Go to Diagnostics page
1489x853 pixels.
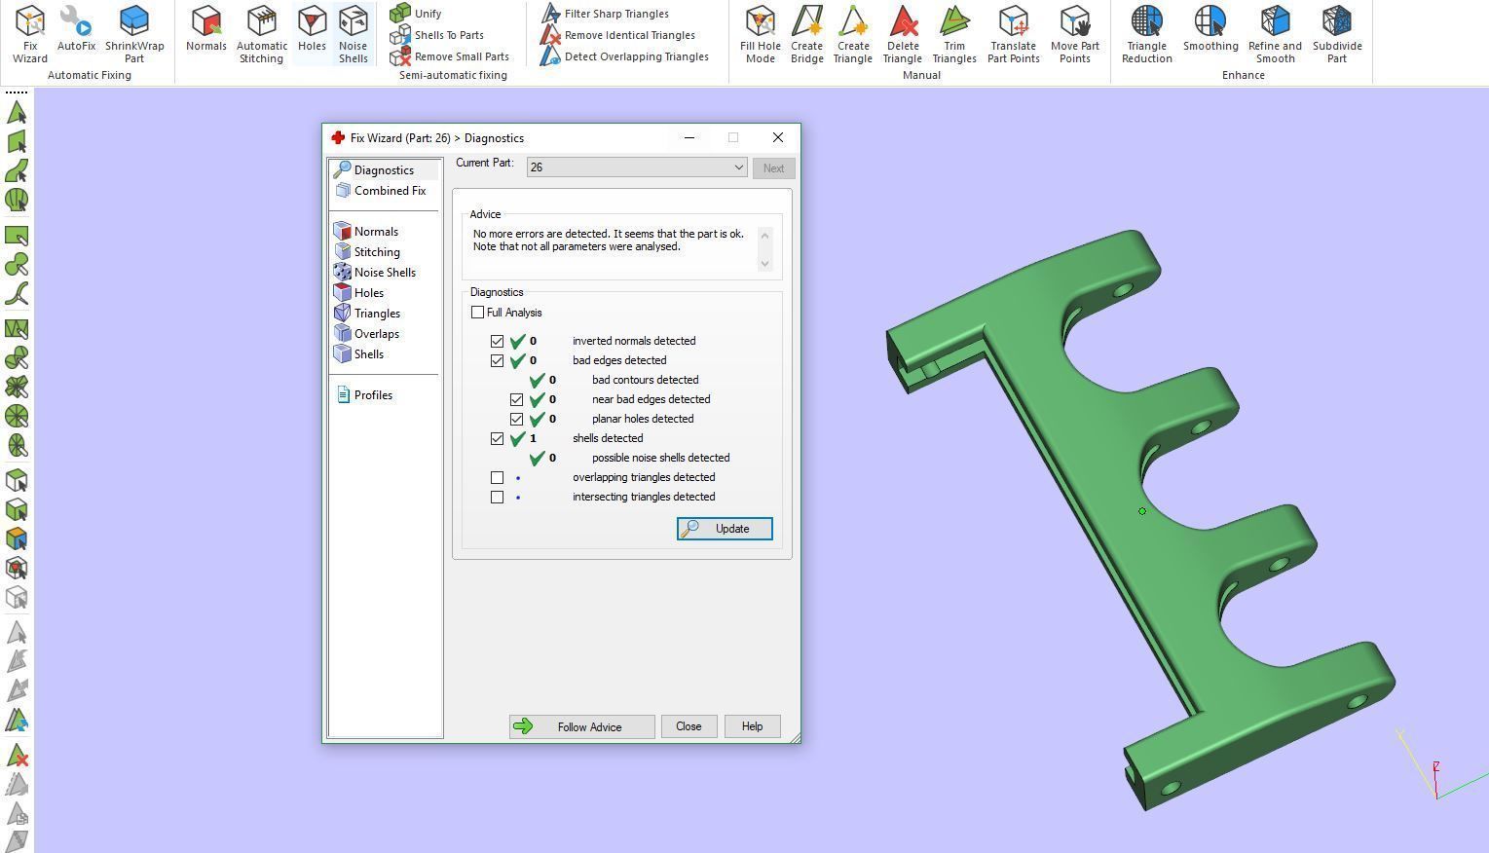tap(384, 170)
